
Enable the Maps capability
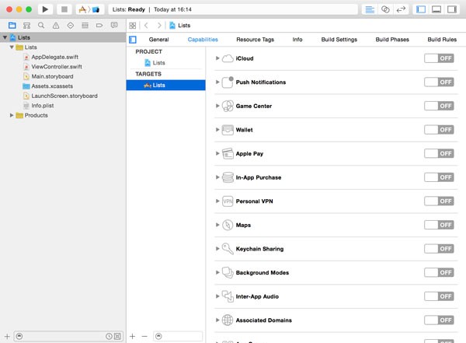pos(439,225)
